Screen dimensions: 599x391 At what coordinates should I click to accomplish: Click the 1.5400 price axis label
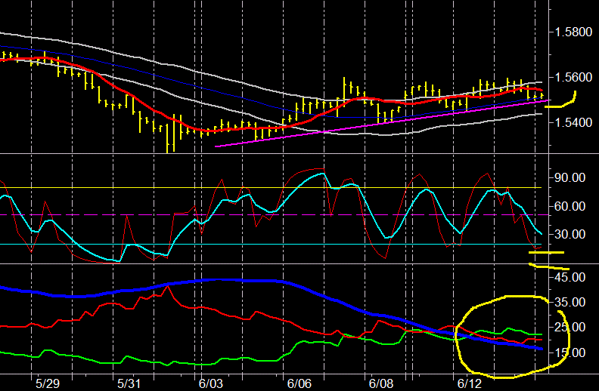[x=573, y=123]
